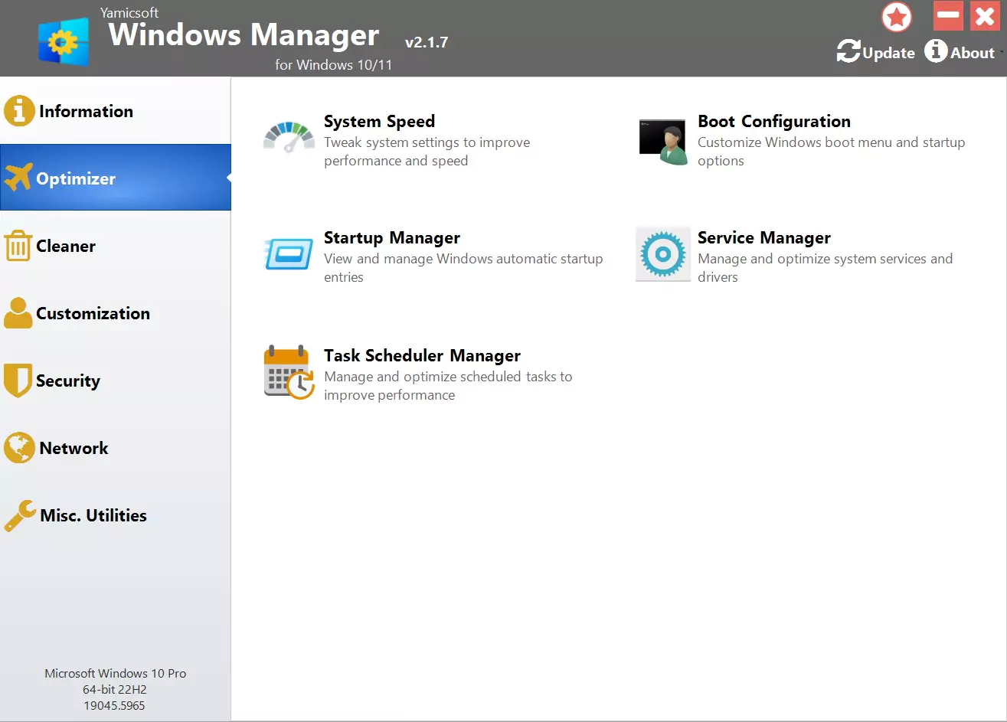1007x722 pixels.
Task: Click the Misc. Utilities wrench icon
Action: [x=19, y=515]
